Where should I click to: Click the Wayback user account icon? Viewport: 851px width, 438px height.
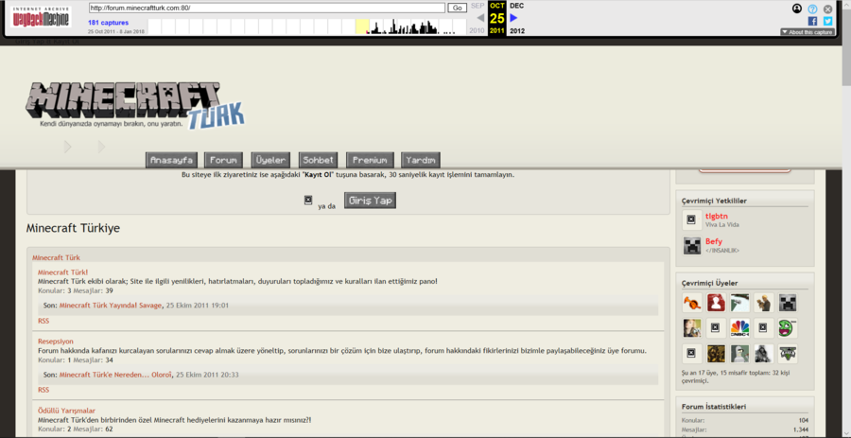pyautogui.click(x=797, y=9)
